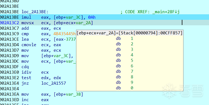Click the cmovle ecx, eax instruction
The image size is (209, 105).
(x=41, y=45)
